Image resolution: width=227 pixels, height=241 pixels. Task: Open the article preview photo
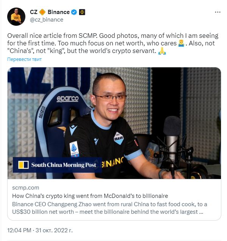click(x=114, y=123)
